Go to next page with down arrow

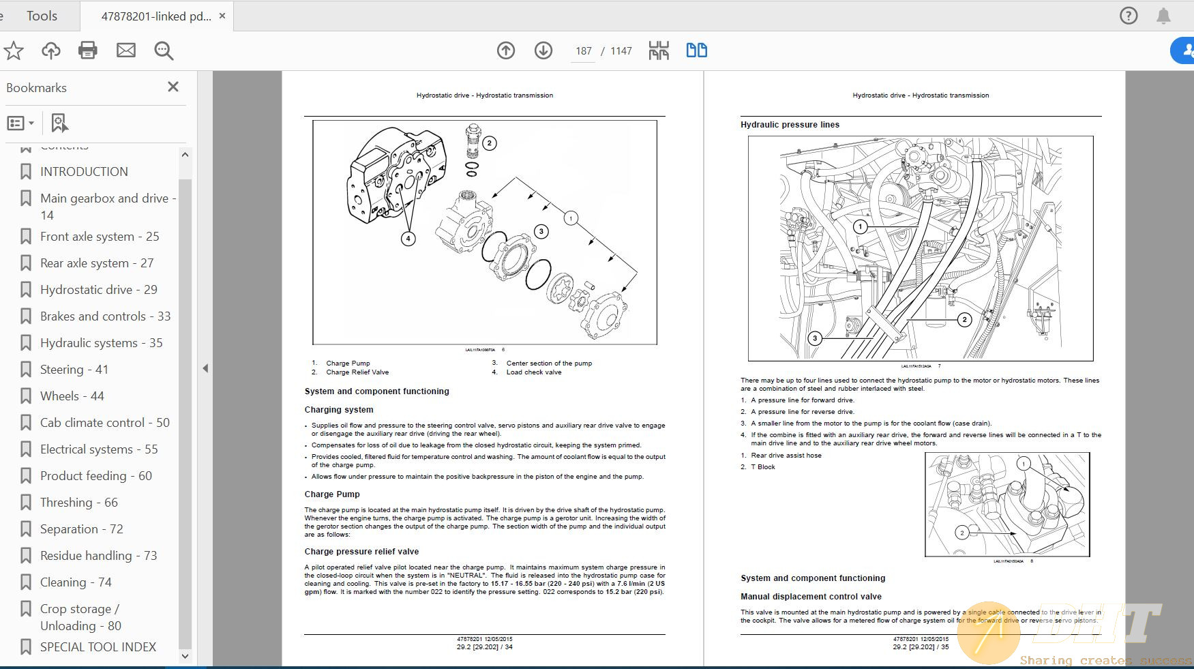tap(543, 50)
